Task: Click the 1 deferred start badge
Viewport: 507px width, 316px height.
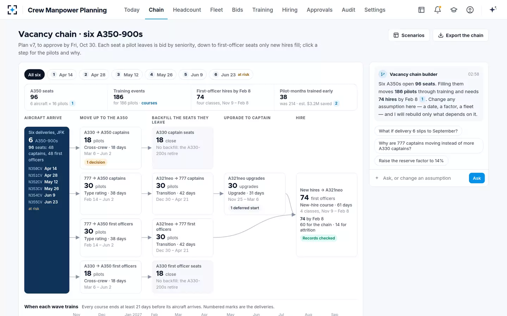Action: [245, 208]
